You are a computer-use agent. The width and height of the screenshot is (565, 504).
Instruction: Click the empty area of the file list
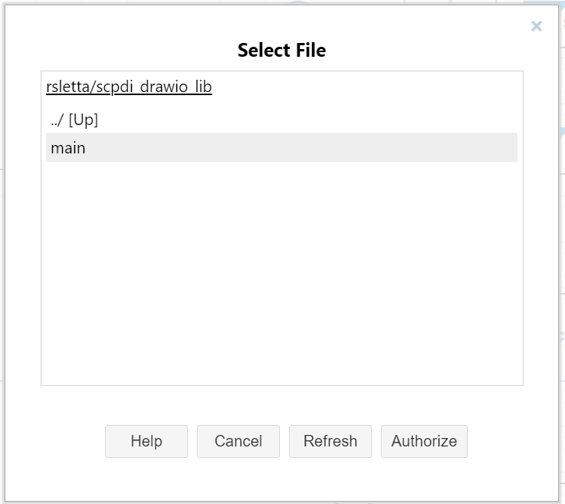tap(281, 276)
